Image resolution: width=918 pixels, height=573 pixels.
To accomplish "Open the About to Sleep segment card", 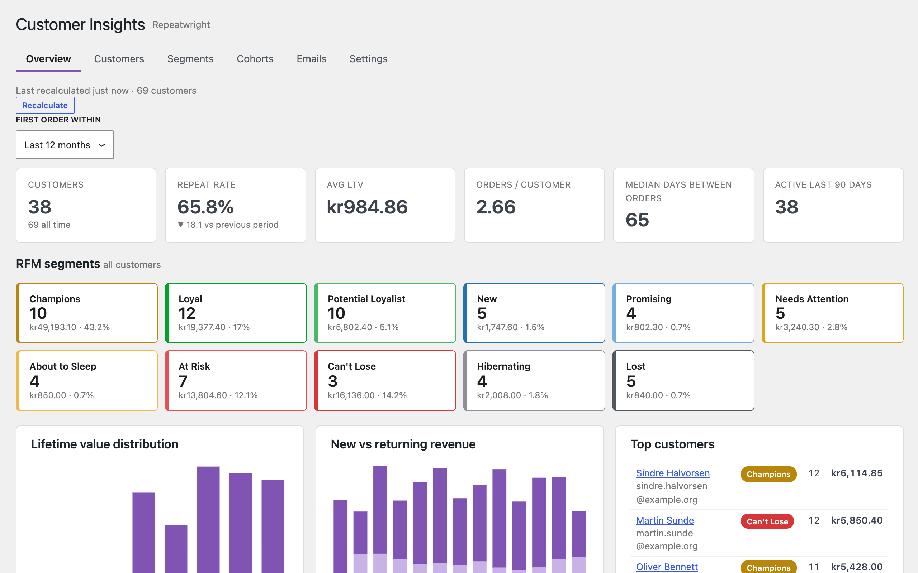I will (x=86, y=380).
